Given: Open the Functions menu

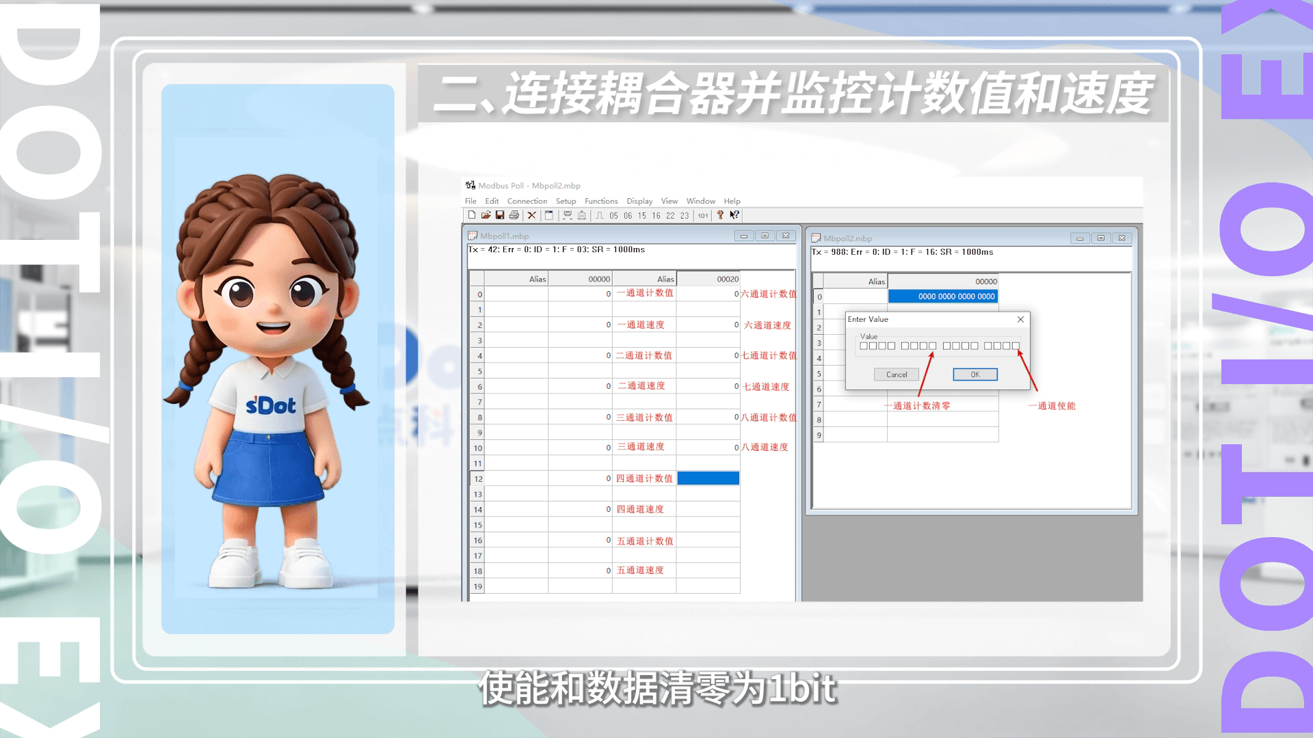Looking at the screenshot, I should click(602, 201).
